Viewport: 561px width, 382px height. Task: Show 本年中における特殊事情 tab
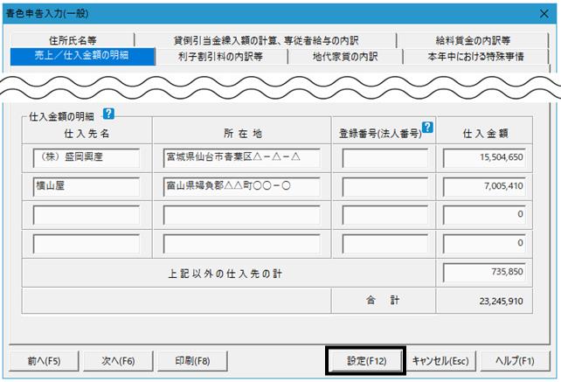(475, 57)
